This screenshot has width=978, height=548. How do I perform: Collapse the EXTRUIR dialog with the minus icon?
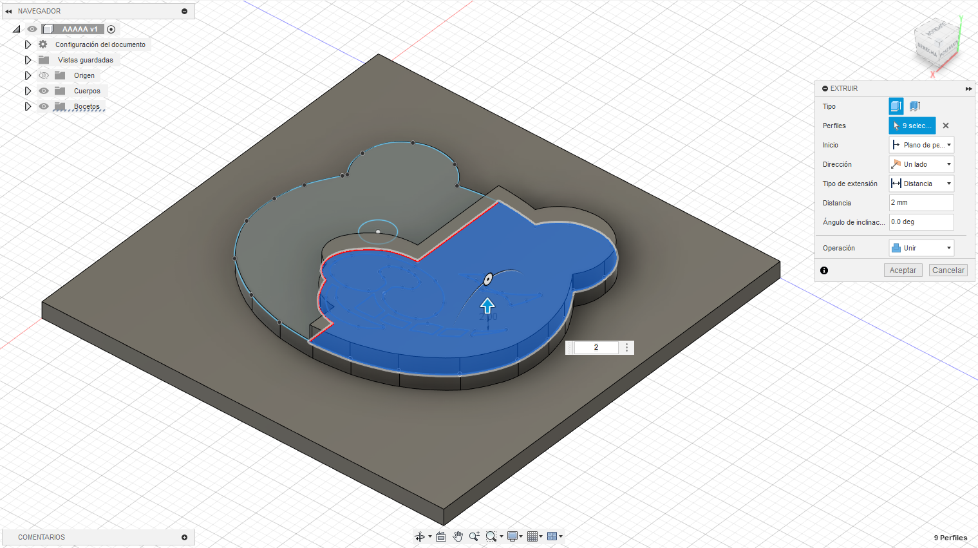tap(825, 88)
